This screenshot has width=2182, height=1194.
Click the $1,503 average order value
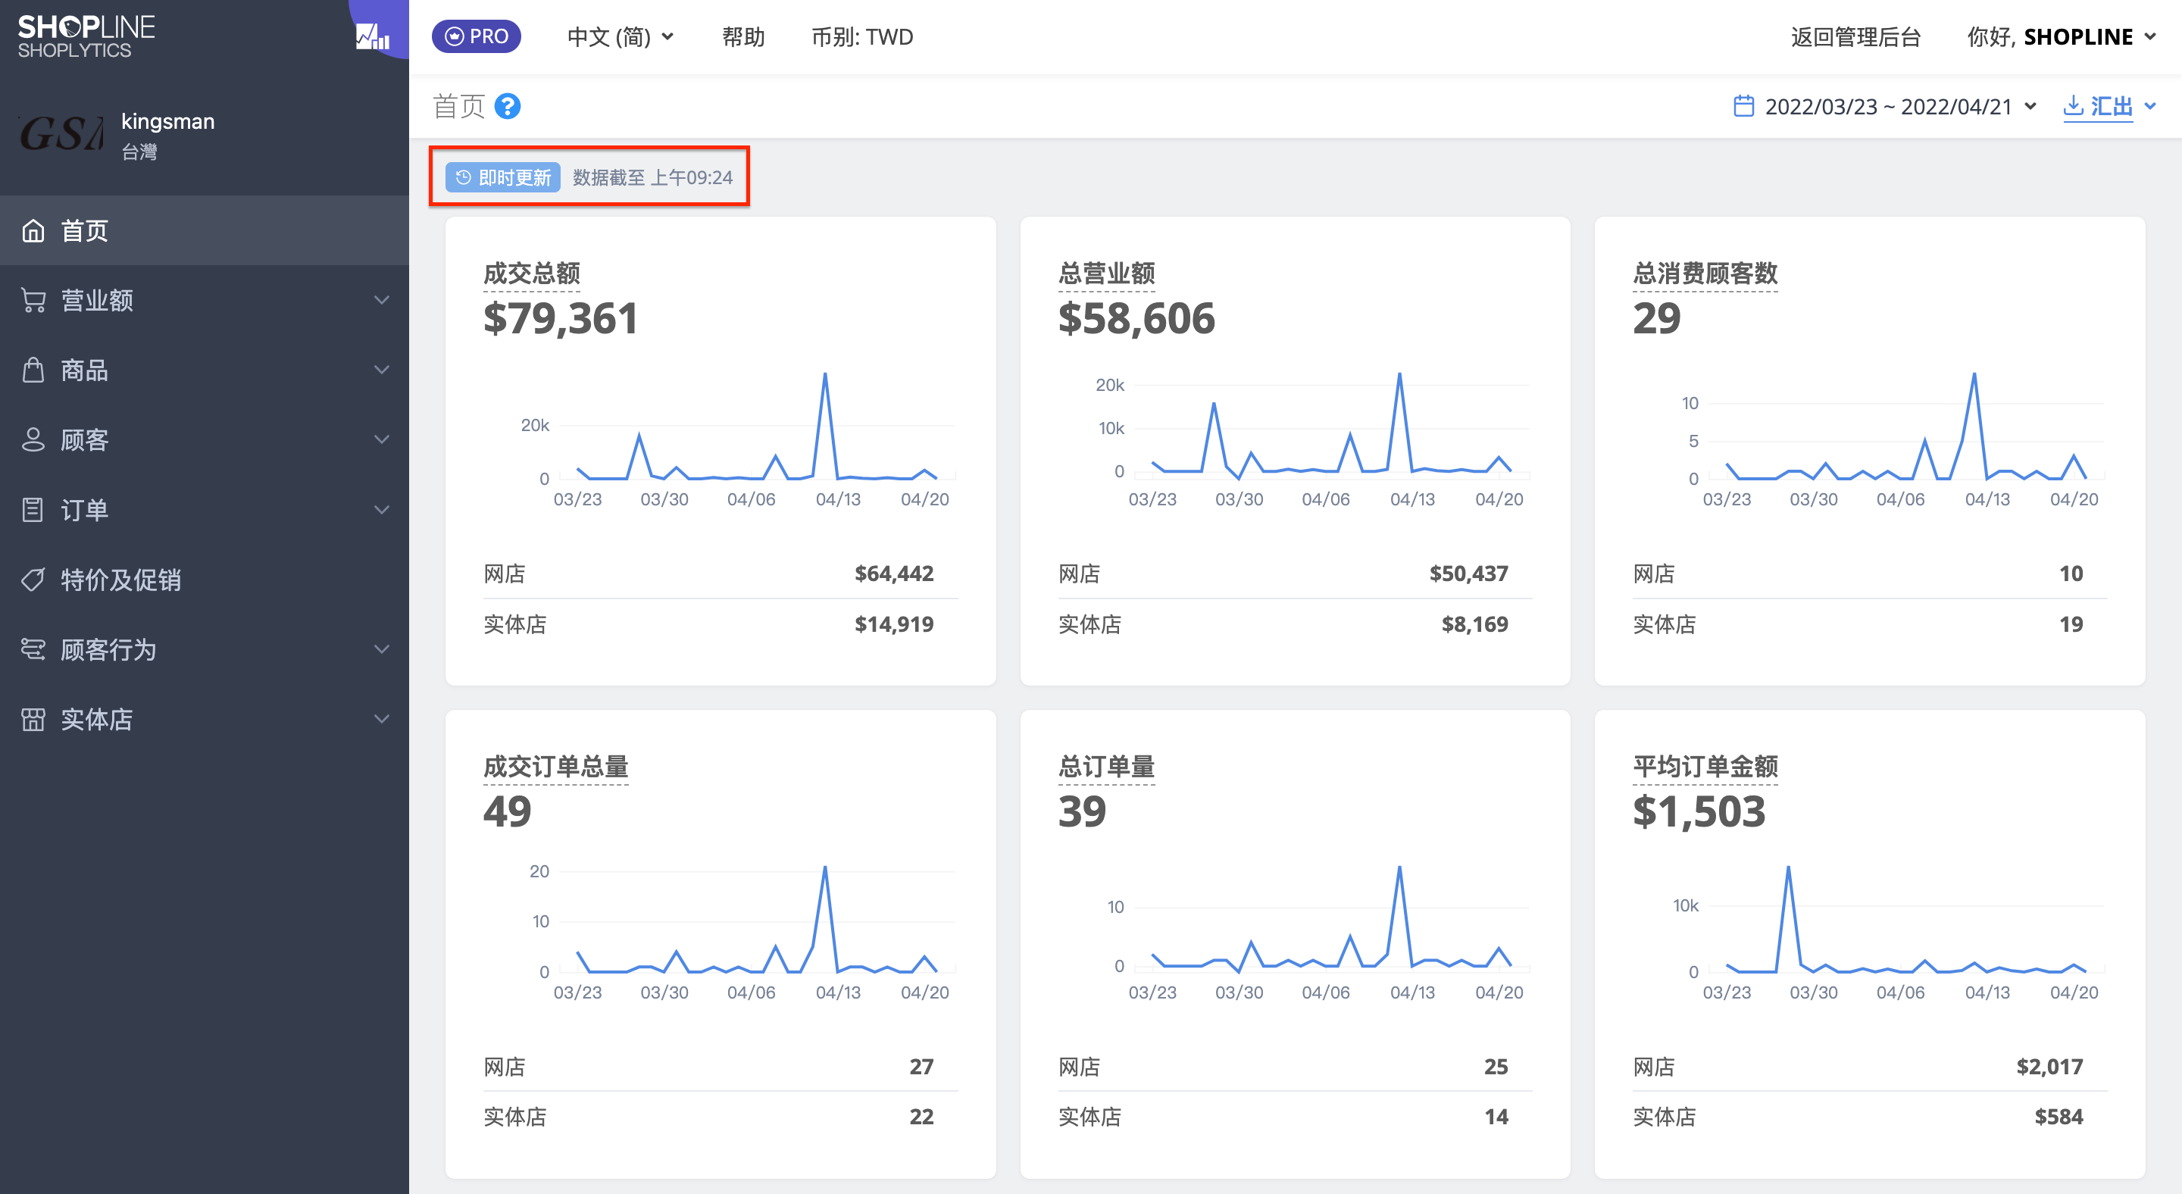[x=1699, y=812]
